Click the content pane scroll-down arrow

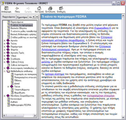(123, 117)
